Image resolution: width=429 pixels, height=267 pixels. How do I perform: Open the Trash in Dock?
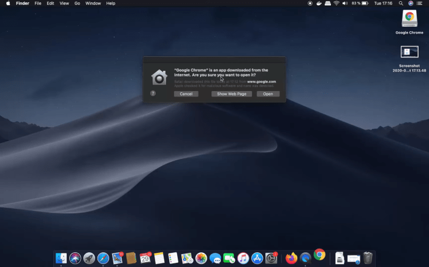[368, 258]
